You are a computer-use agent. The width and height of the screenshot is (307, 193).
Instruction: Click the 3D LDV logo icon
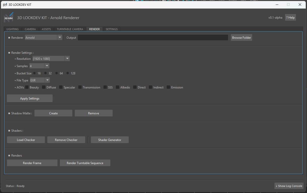point(8,18)
